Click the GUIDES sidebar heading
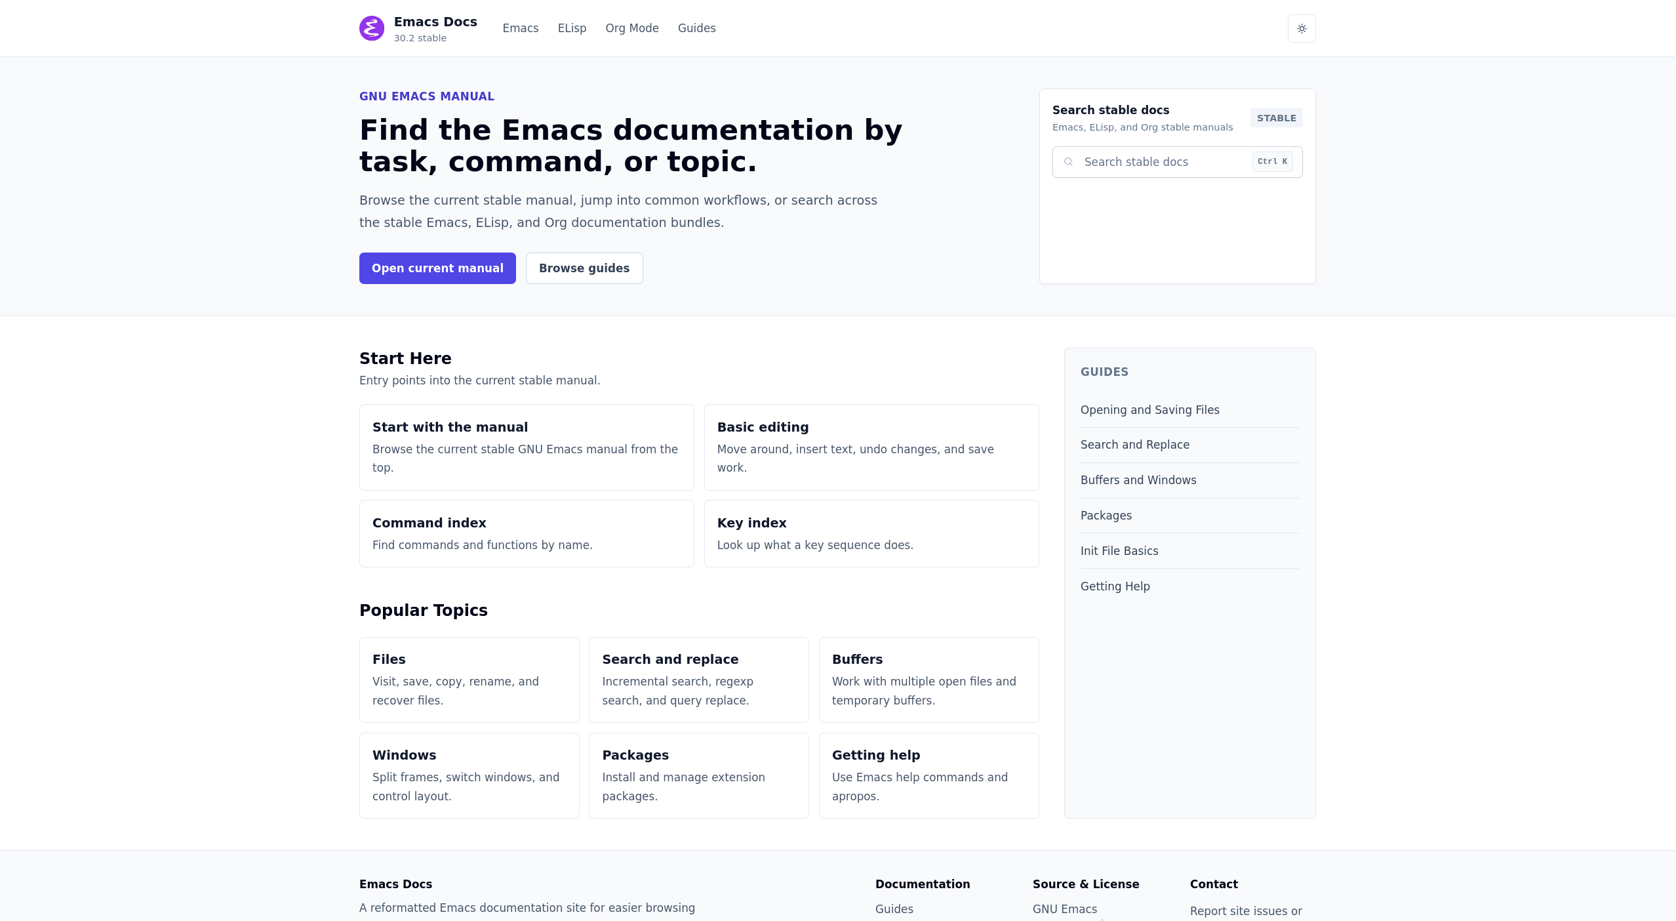1676x921 pixels. pos(1104,372)
